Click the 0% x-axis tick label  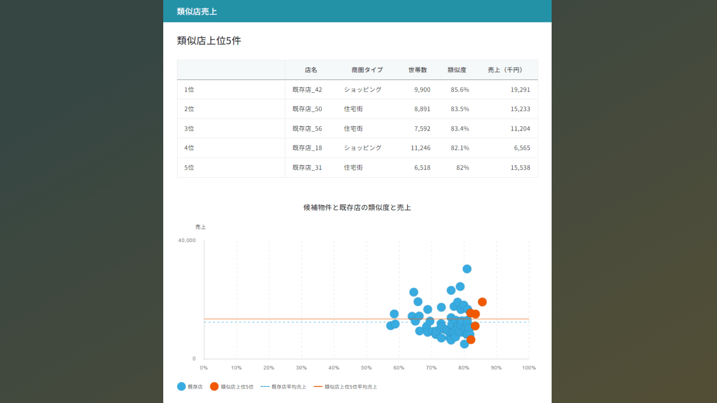[204, 368]
